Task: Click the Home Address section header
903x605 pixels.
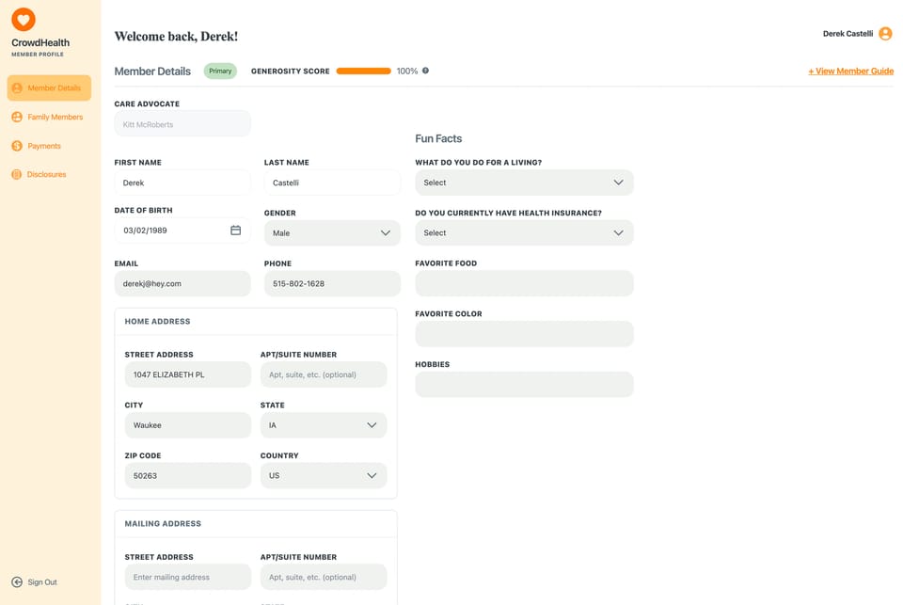Action: (157, 322)
